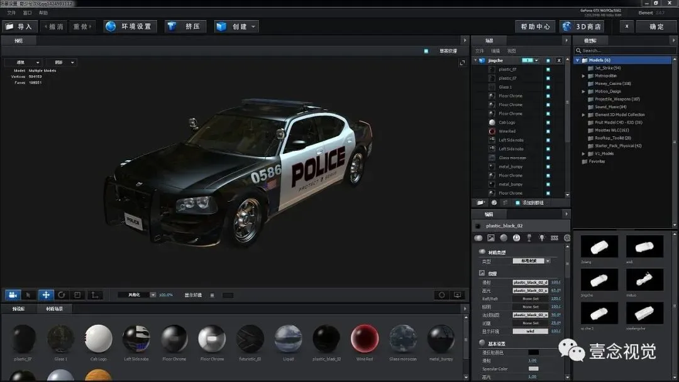Toggle the 显示环境 checkbox below viewport

coord(212,295)
